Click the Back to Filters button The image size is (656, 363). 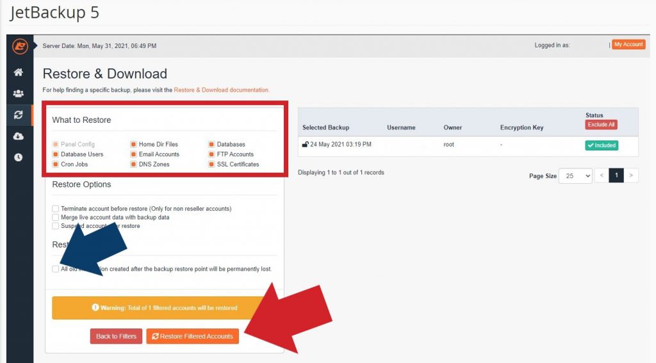click(117, 336)
